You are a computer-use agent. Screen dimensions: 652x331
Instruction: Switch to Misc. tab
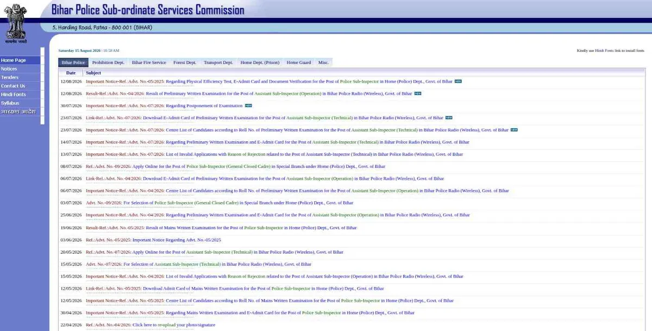tap(324, 63)
